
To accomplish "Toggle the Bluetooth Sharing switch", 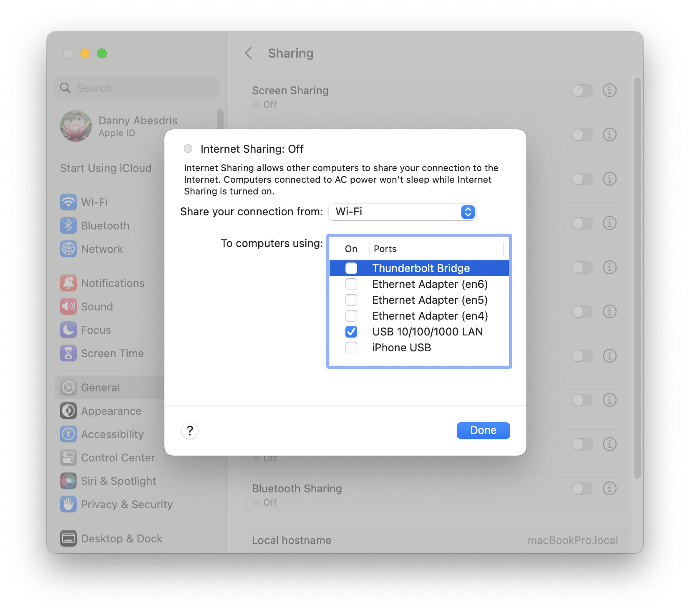I will coord(582,489).
